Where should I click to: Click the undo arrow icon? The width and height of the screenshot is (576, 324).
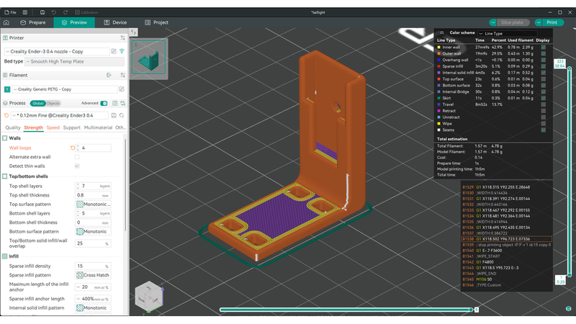coord(54,12)
